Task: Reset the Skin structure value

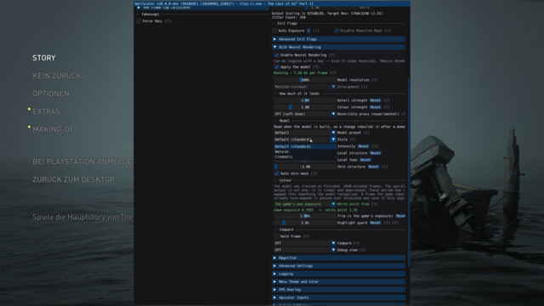Action: click(373, 167)
